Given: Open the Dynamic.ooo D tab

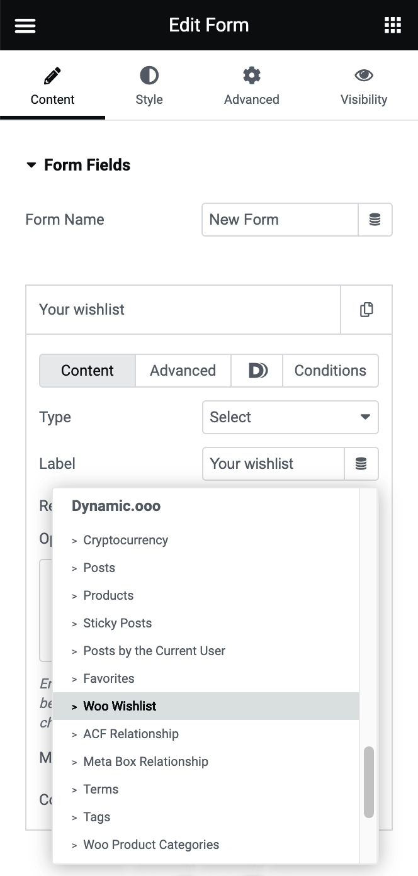Looking at the screenshot, I should tap(256, 371).
